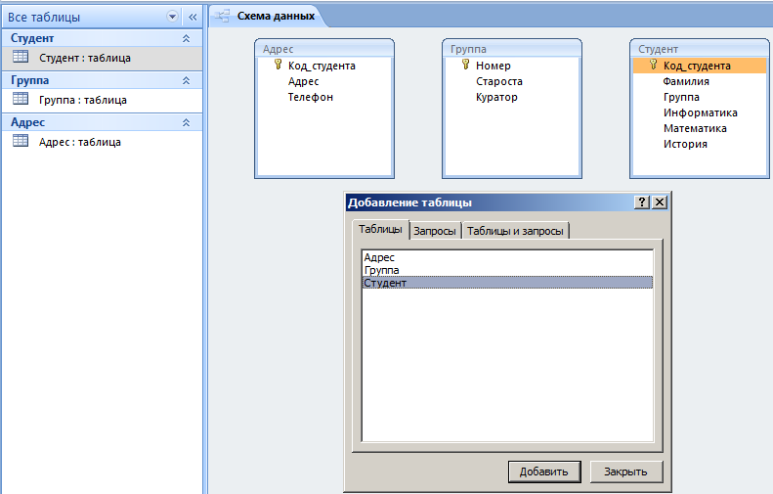Click the Добавить button

[x=544, y=472]
